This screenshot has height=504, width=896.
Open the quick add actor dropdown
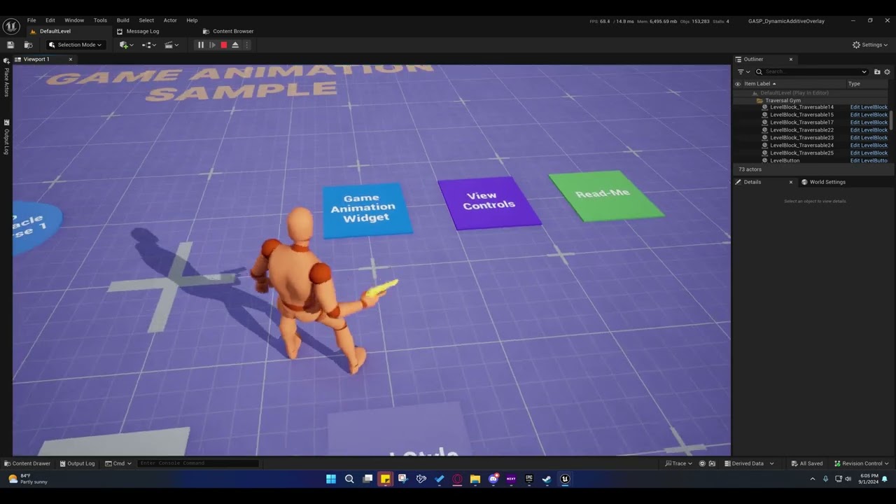pyautogui.click(x=126, y=45)
